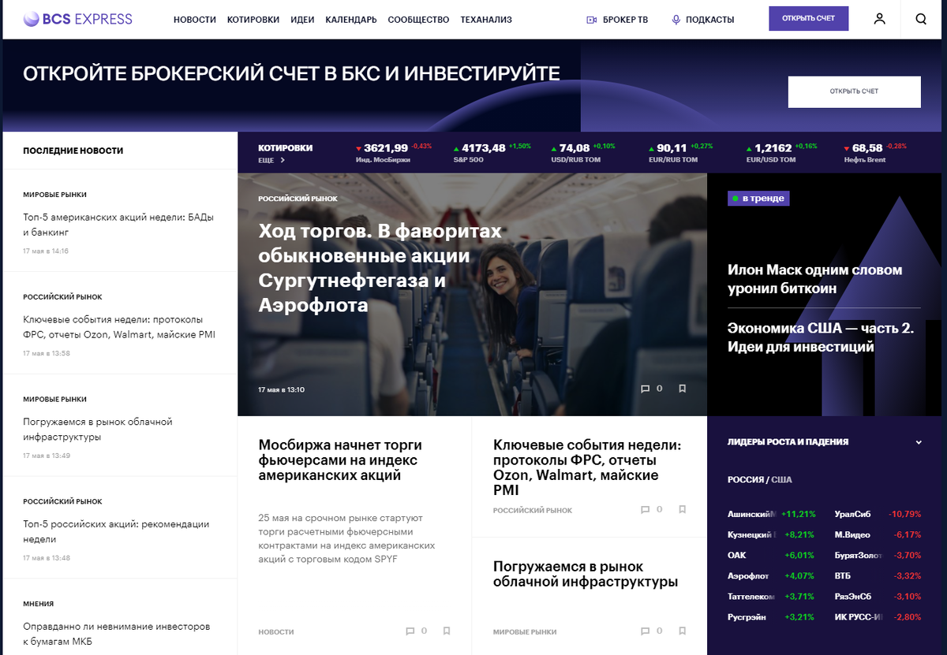
Task: Open the Ход торгов featured headline
Action: (380, 268)
